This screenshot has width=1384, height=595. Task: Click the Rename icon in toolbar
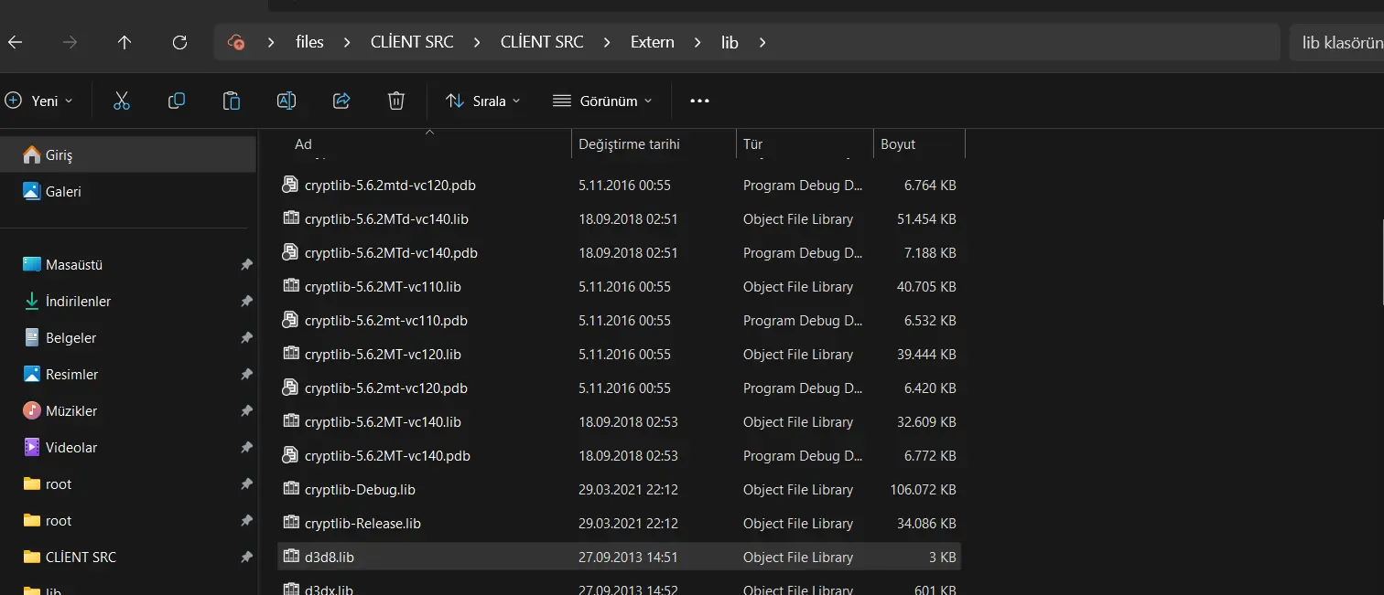pos(287,101)
